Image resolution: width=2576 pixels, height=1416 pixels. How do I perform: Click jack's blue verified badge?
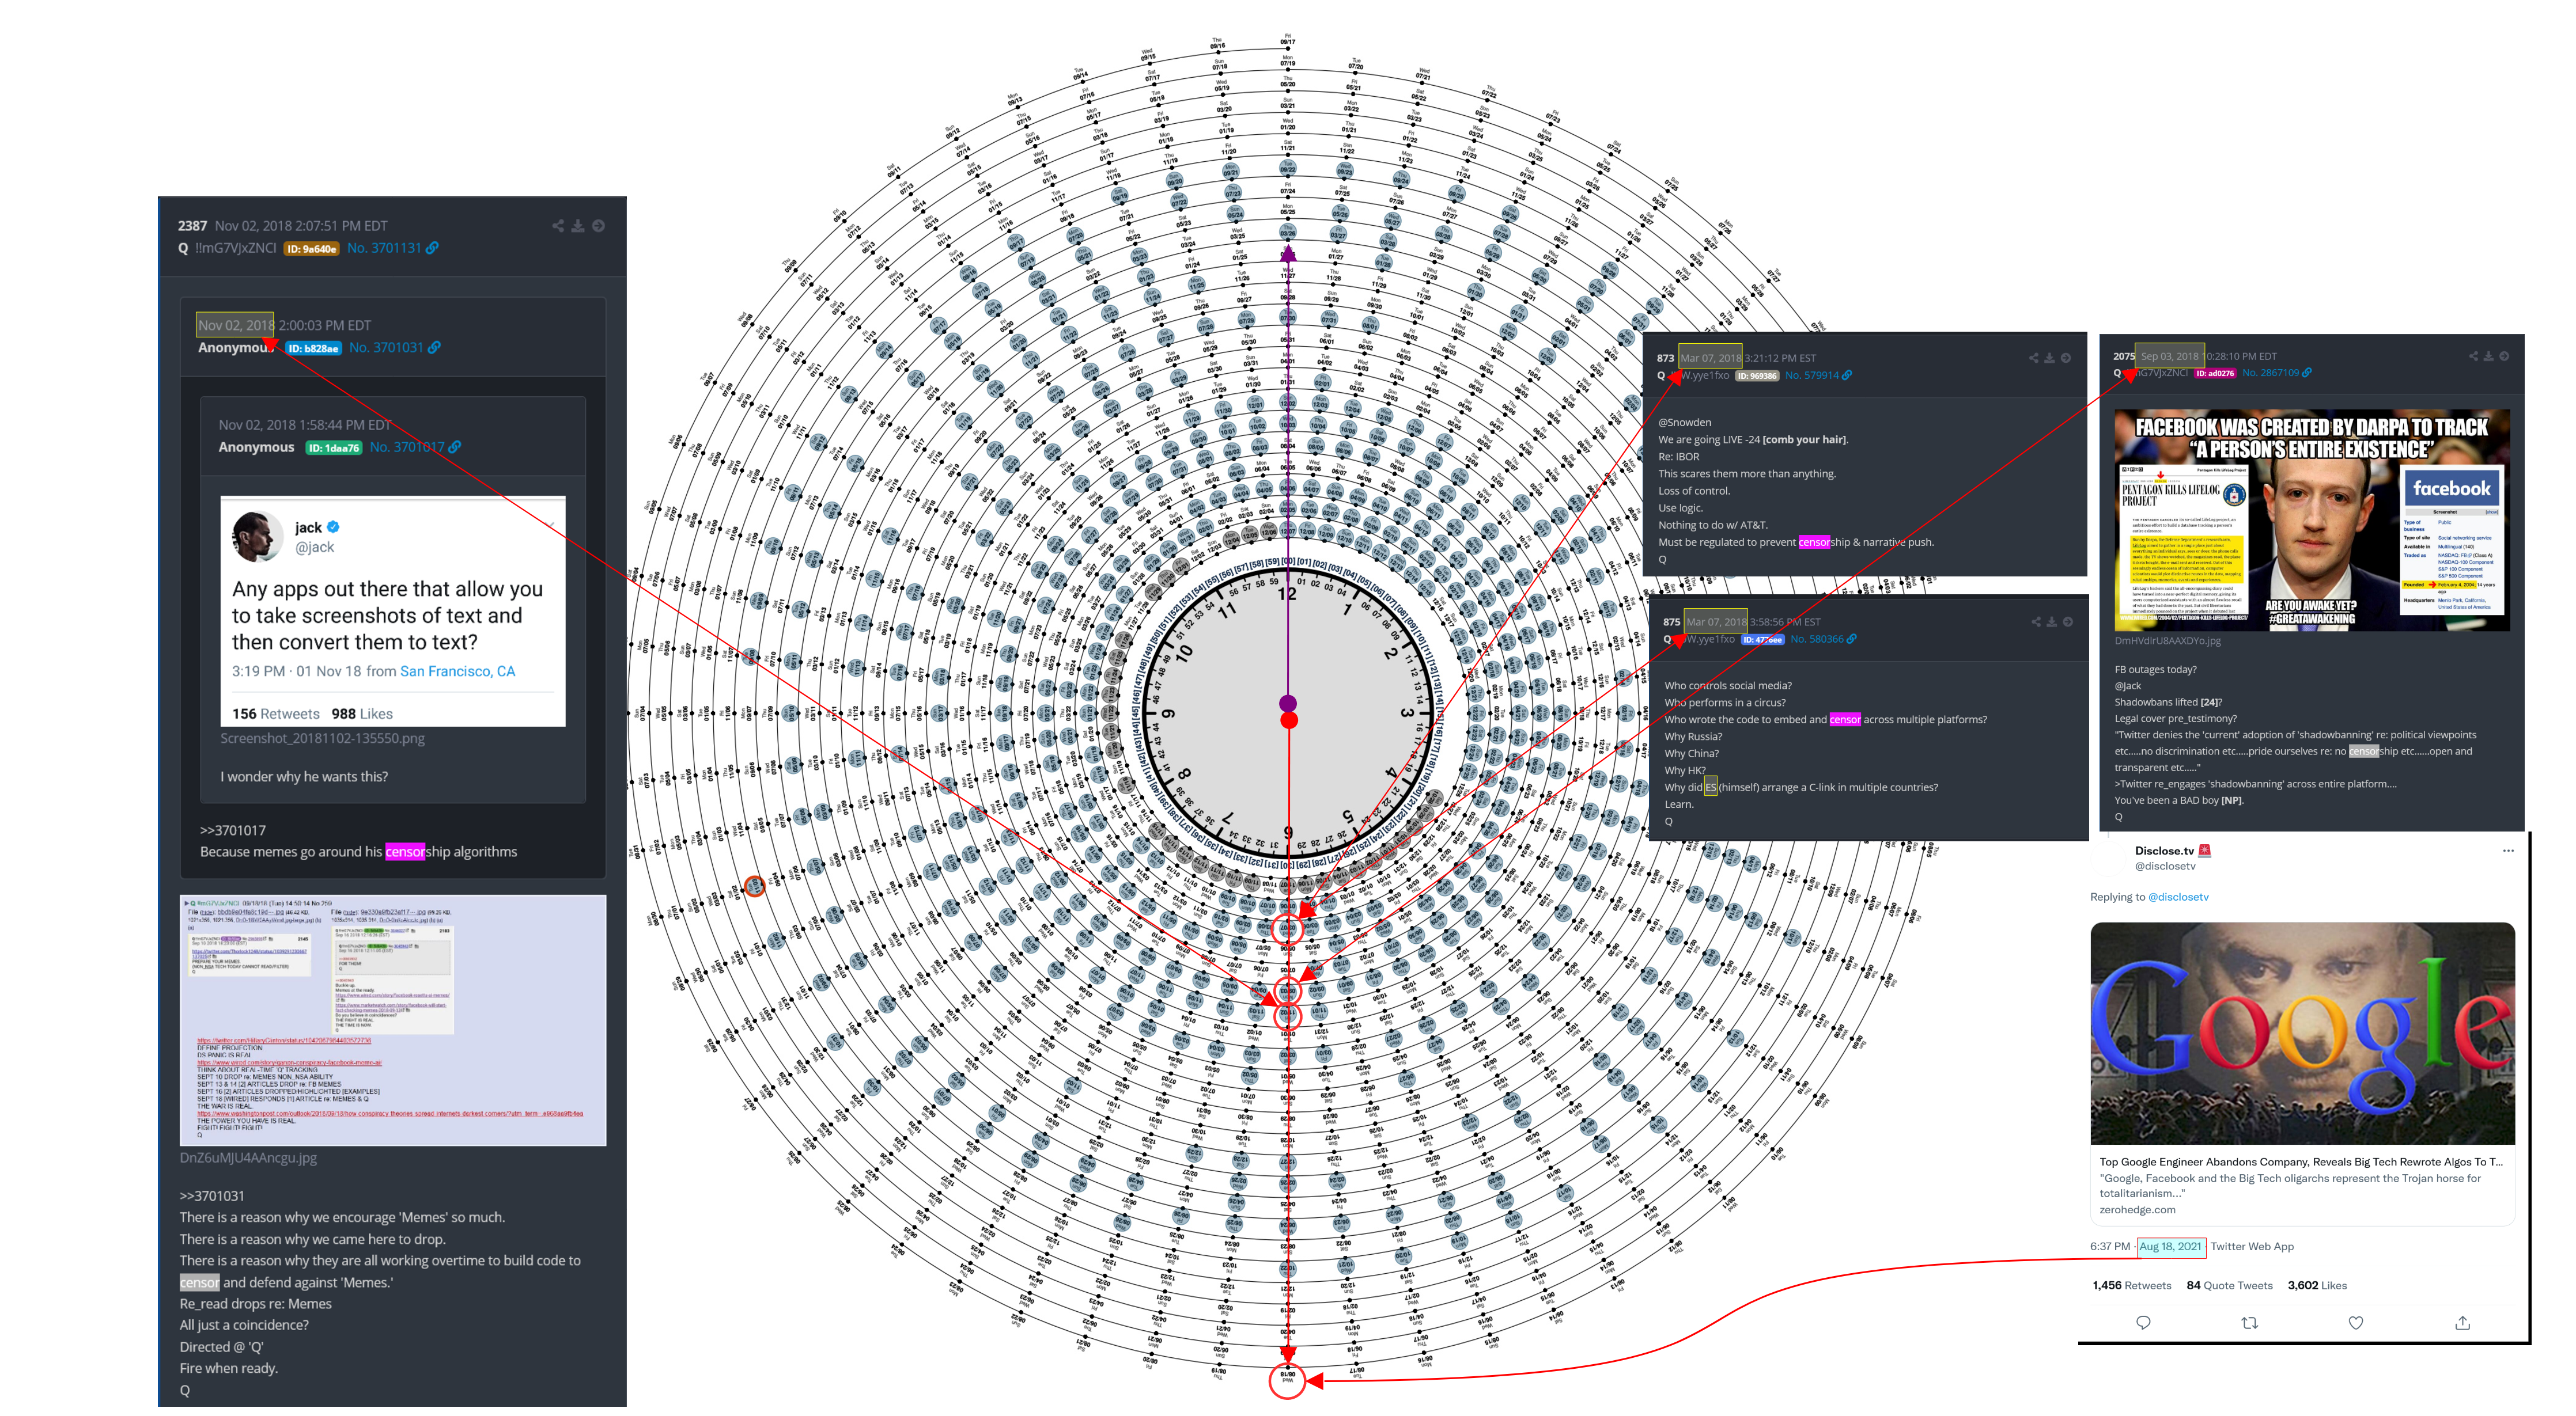tap(334, 527)
